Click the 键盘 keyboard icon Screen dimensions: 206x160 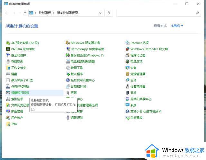tap(8, 74)
